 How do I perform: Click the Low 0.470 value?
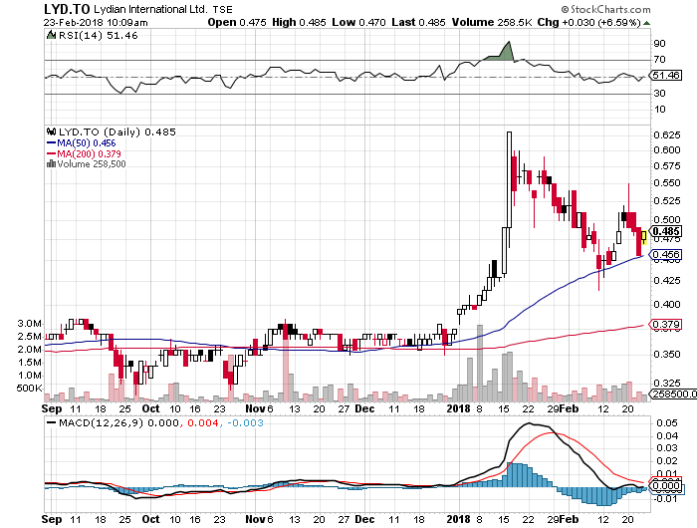coord(358,22)
